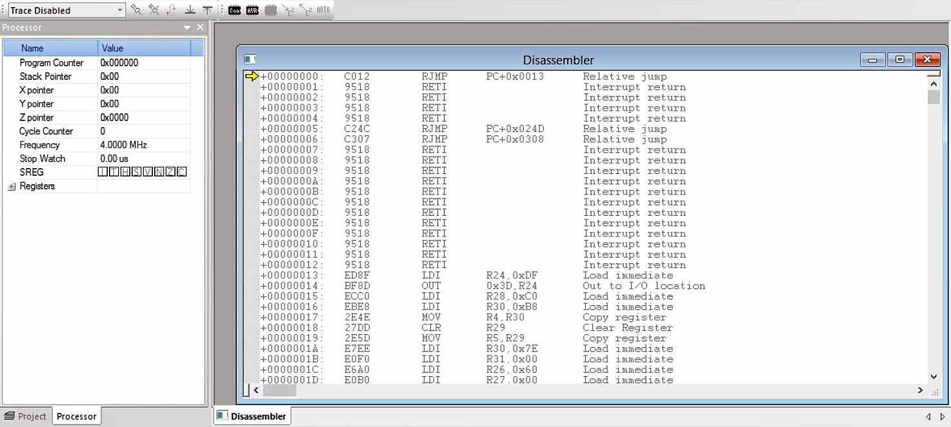Select the RJMP line at address +00000000
This screenshot has height=427, width=951.
[463, 76]
